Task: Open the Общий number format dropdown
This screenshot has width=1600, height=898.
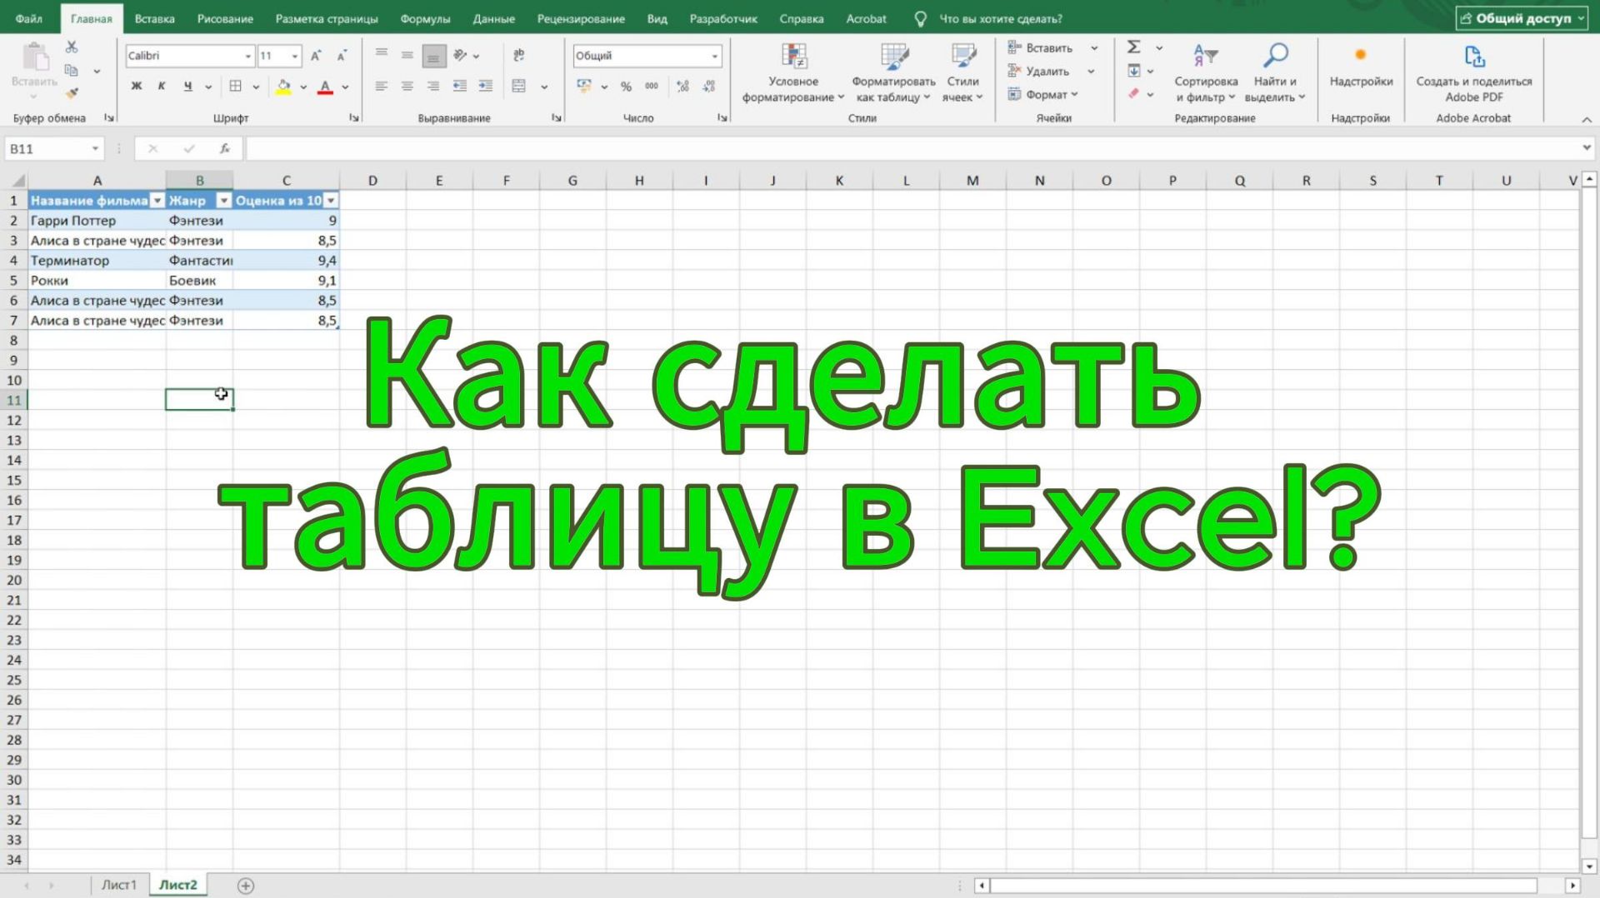Action: [x=714, y=56]
